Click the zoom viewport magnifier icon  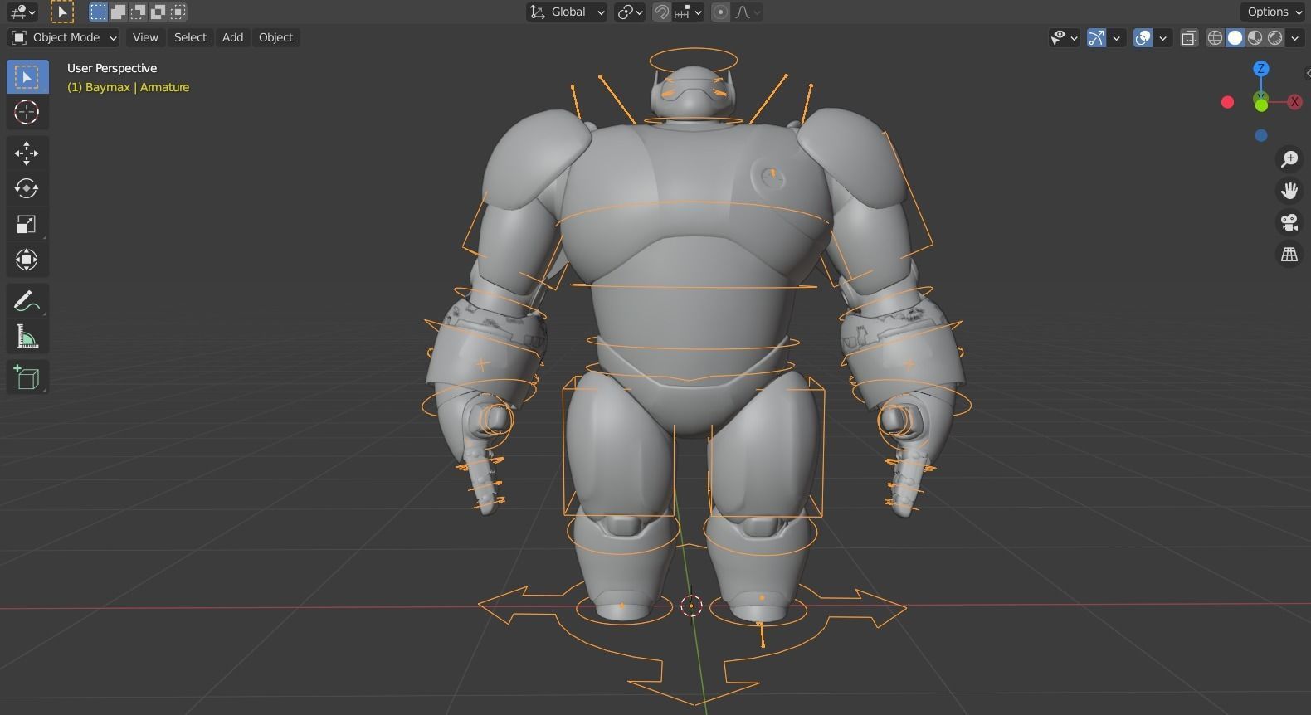click(1289, 159)
